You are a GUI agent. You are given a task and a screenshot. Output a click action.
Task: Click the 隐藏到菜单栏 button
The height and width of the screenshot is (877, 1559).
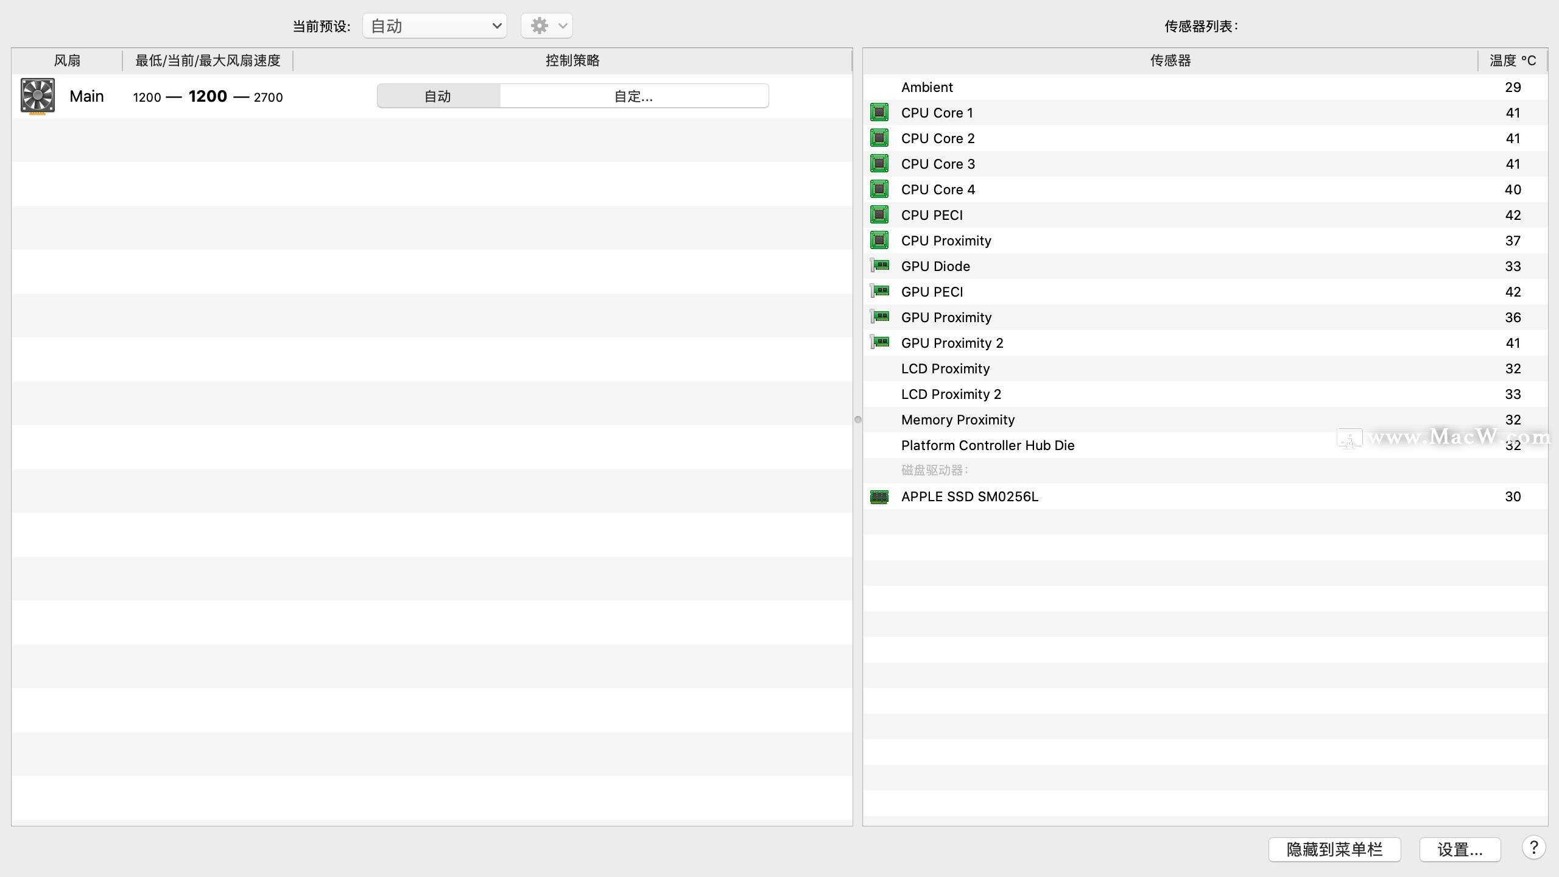(1334, 850)
